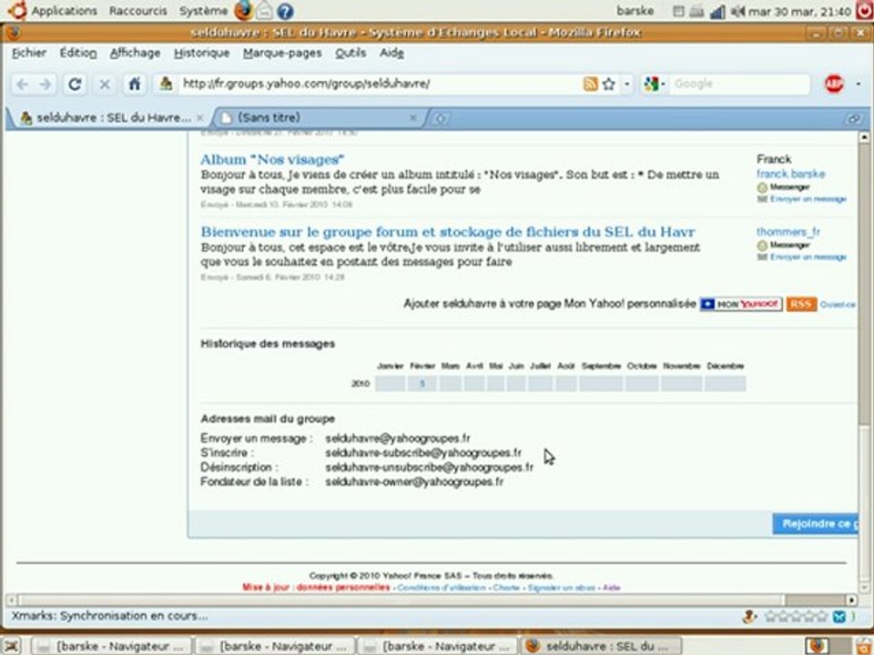Image resolution: width=874 pixels, height=655 pixels.
Task: Open the données personnelles footer link
Action: tap(343, 588)
